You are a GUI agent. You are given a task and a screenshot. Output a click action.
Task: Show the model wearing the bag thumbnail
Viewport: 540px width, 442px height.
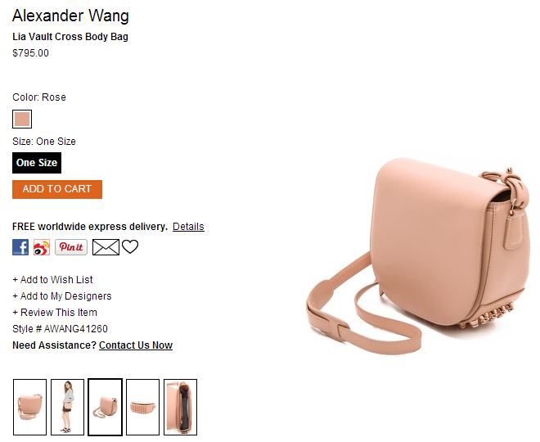click(67, 407)
